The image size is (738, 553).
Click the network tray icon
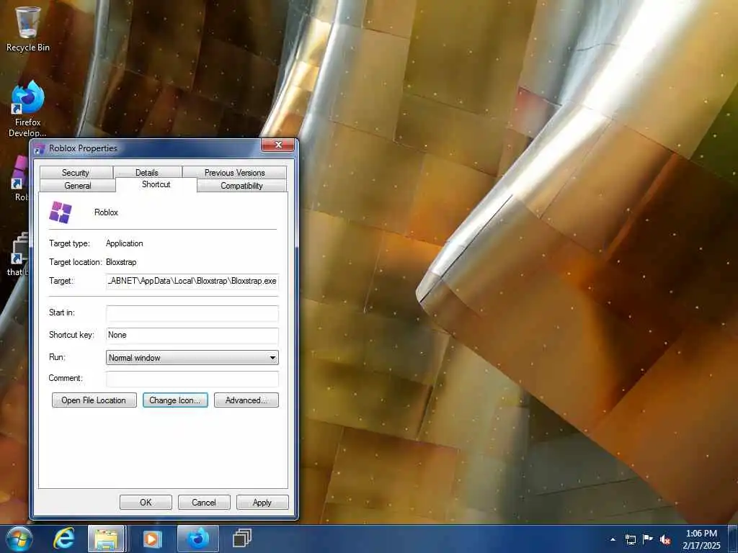tap(630, 539)
